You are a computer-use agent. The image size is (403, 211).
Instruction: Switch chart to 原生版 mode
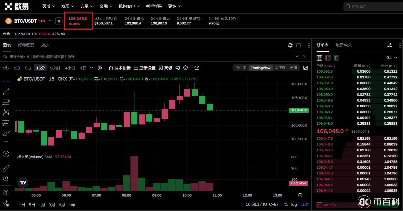(x=241, y=68)
